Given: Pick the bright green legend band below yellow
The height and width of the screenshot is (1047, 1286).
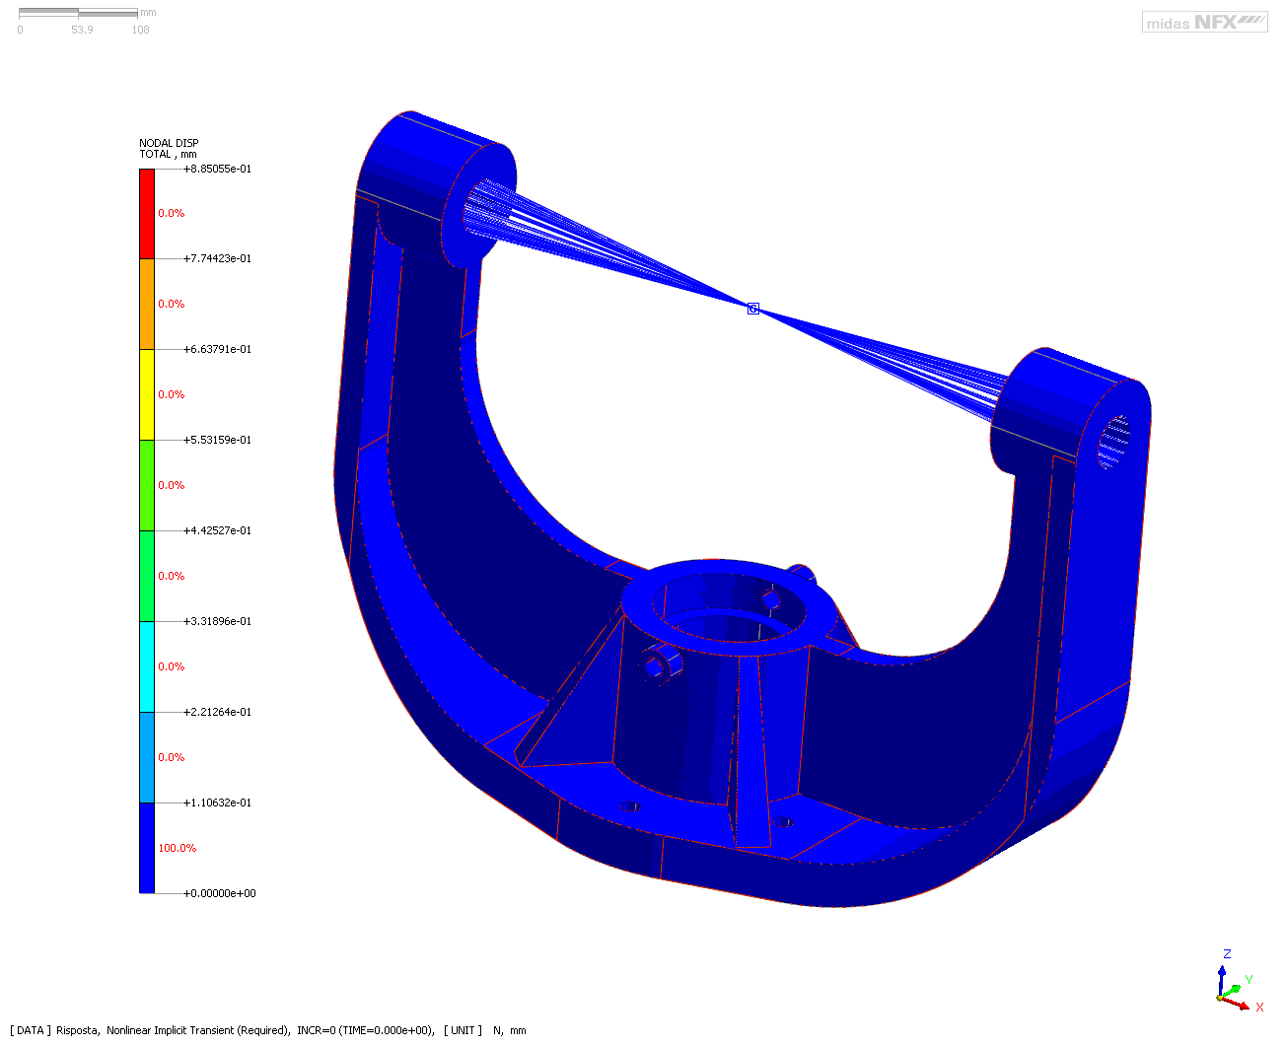Looking at the screenshot, I should [147, 486].
